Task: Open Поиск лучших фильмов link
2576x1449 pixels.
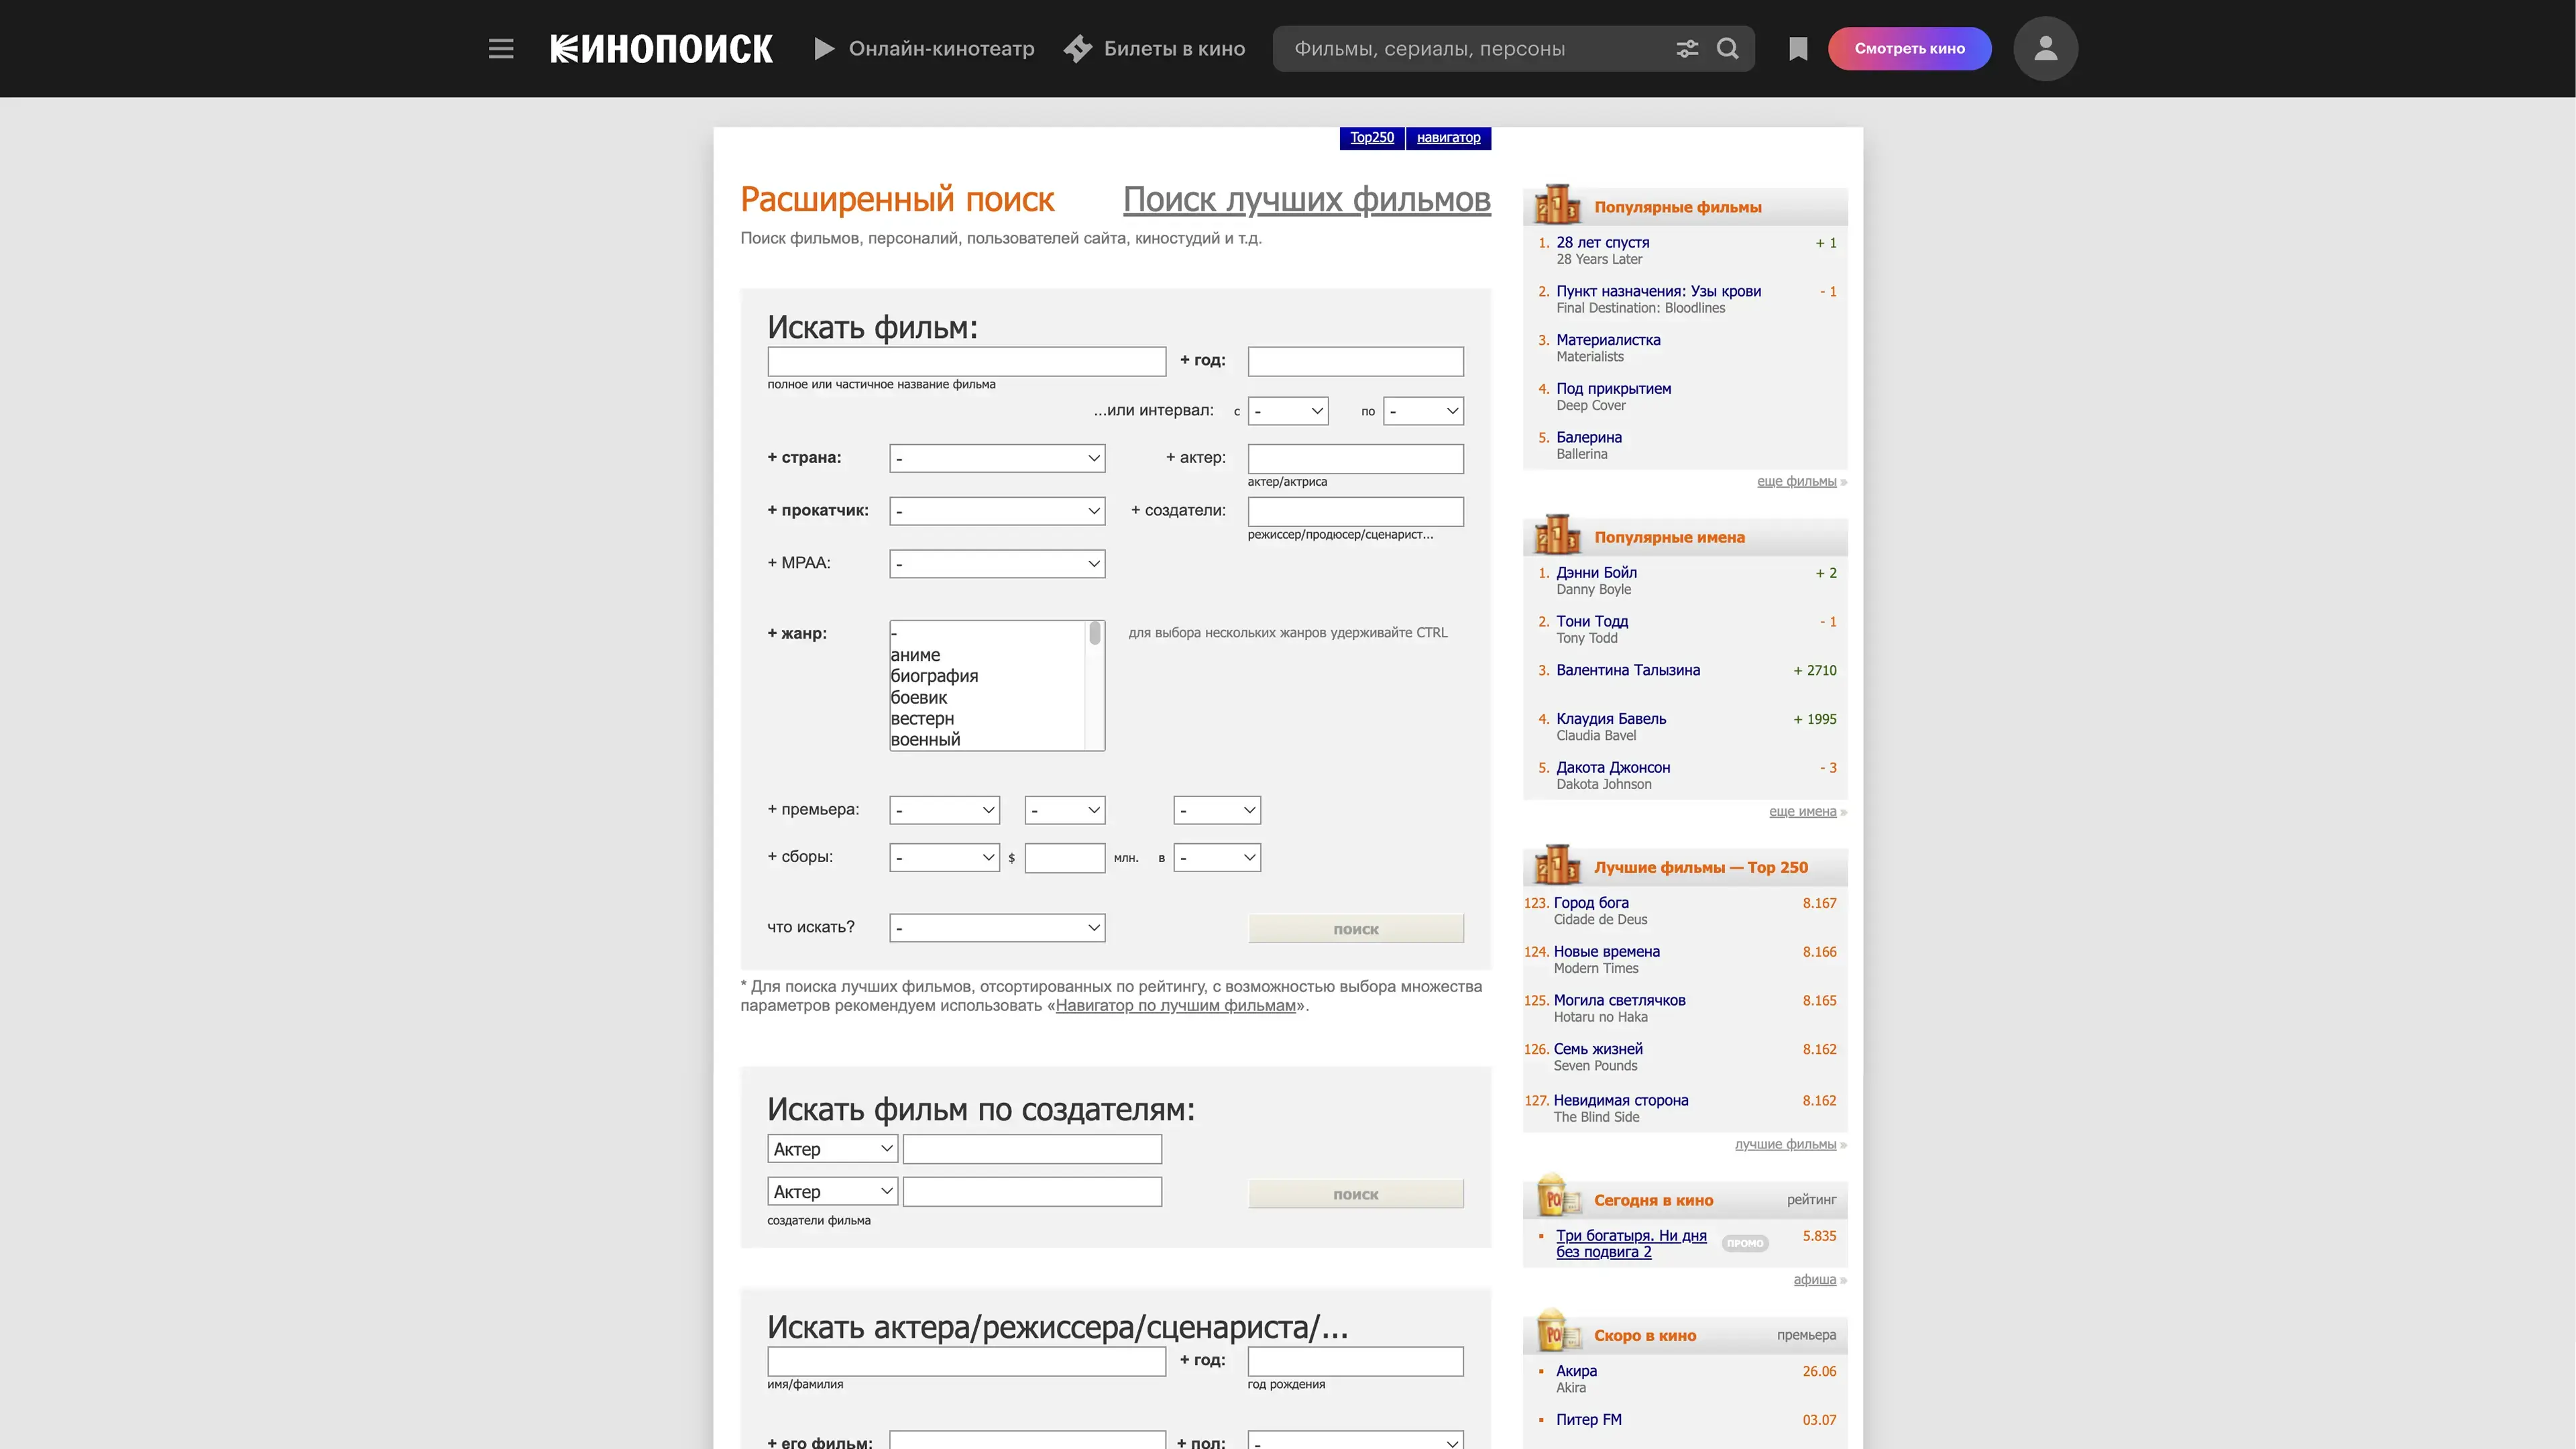Action: 1306,199
